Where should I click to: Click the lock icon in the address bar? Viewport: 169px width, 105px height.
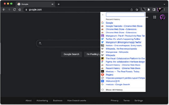[x=26, y=10]
